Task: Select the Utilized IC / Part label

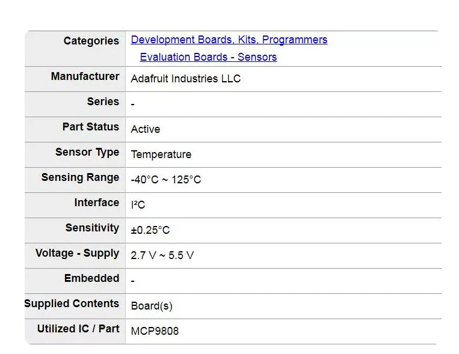Action: click(x=78, y=329)
